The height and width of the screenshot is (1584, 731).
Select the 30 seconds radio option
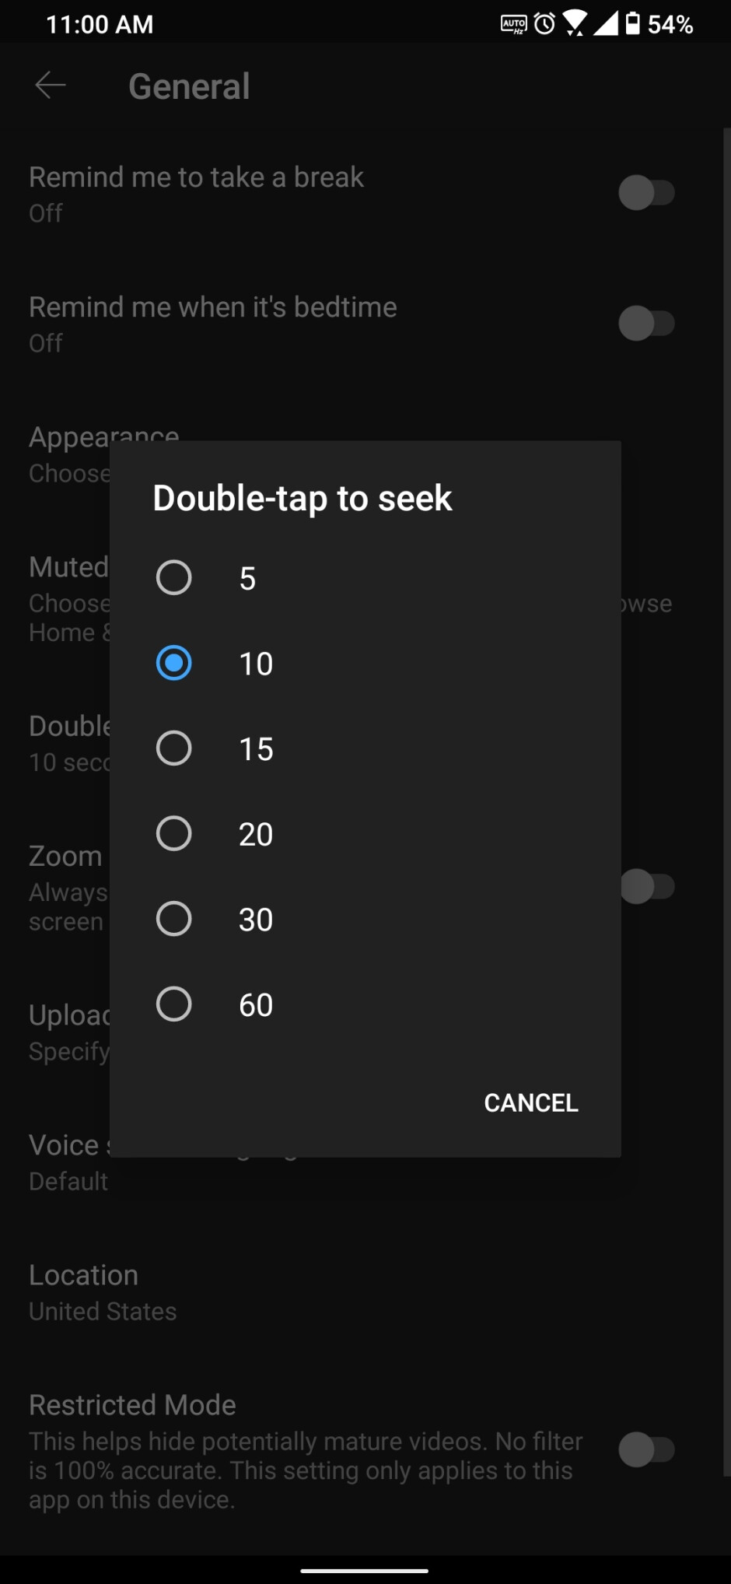(174, 919)
